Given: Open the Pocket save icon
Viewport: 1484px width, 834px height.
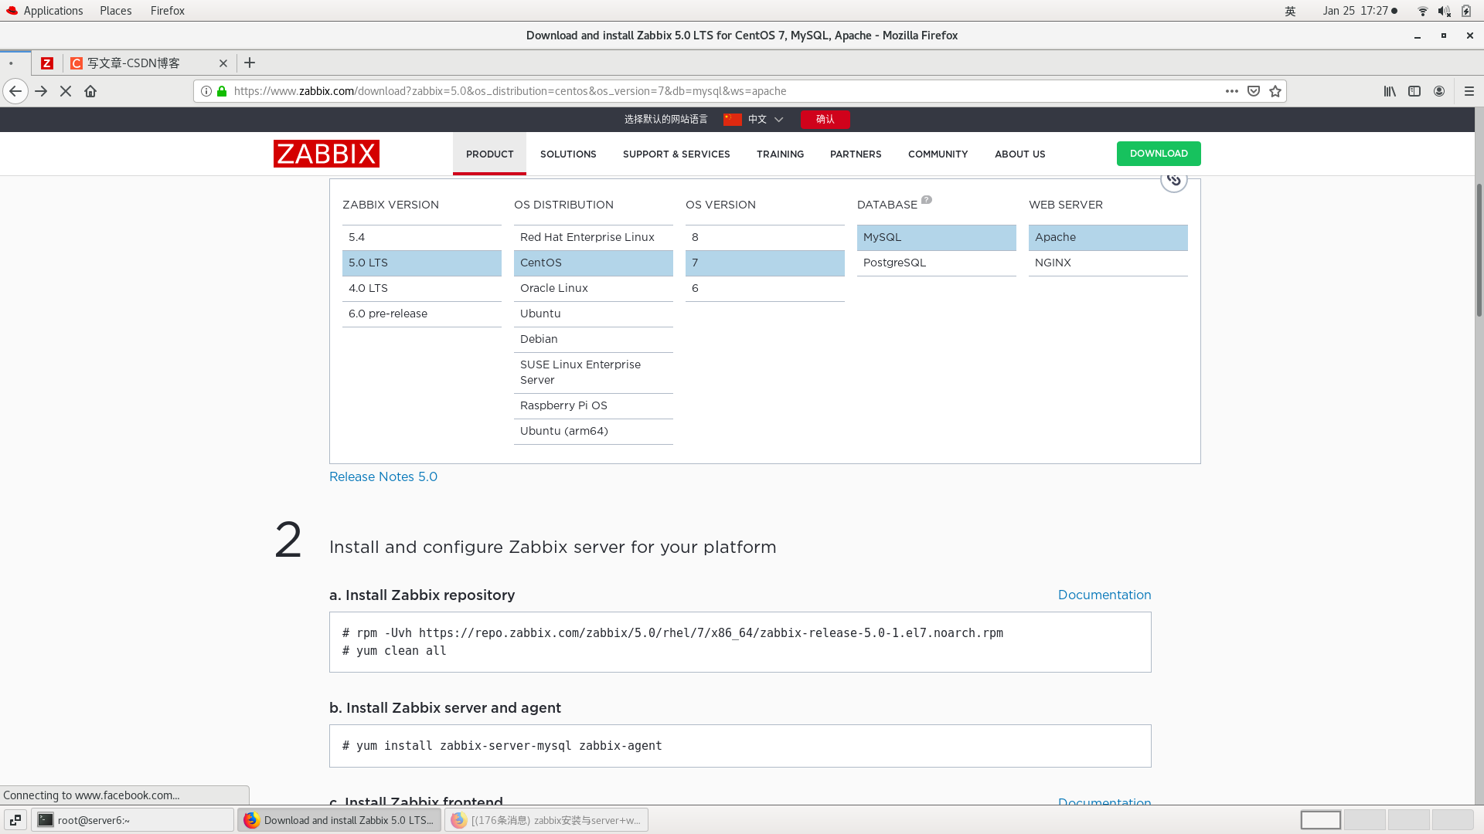Looking at the screenshot, I should tap(1254, 91).
